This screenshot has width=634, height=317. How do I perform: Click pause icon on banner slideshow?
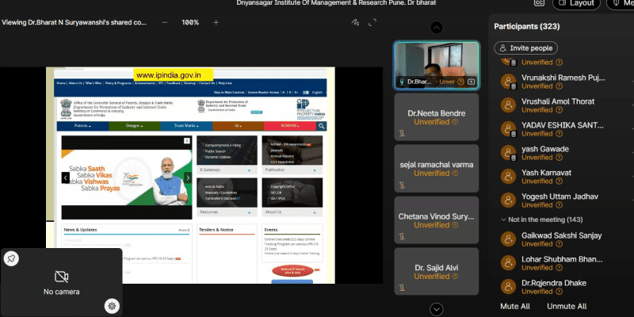pos(186,141)
